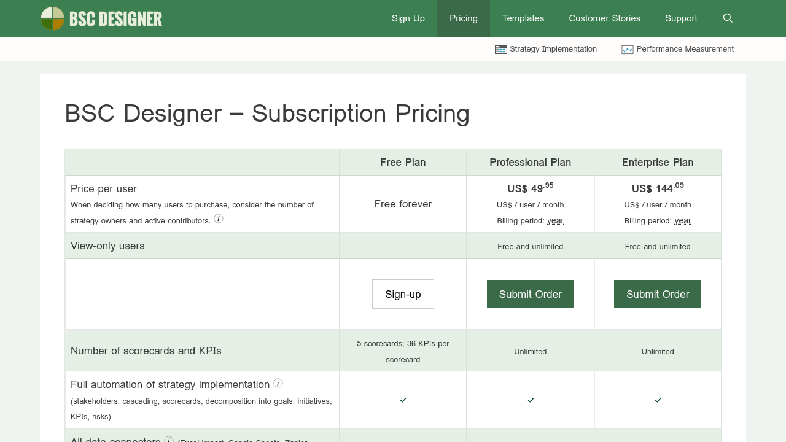The width and height of the screenshot is (786, 442).
Task: Click the BSC Designer logo
Action: click(x=101, y=18)
